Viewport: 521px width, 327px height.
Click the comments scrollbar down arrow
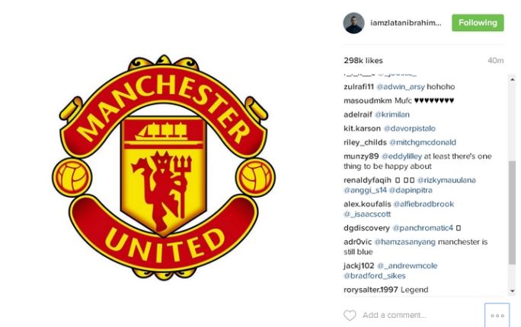(512, 290)
